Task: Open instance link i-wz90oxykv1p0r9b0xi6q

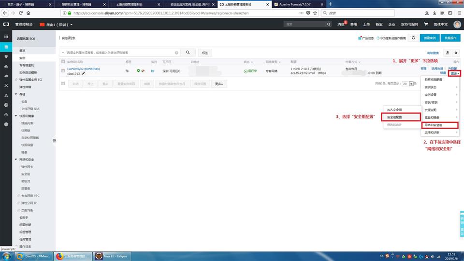Action: click(84, 69)
